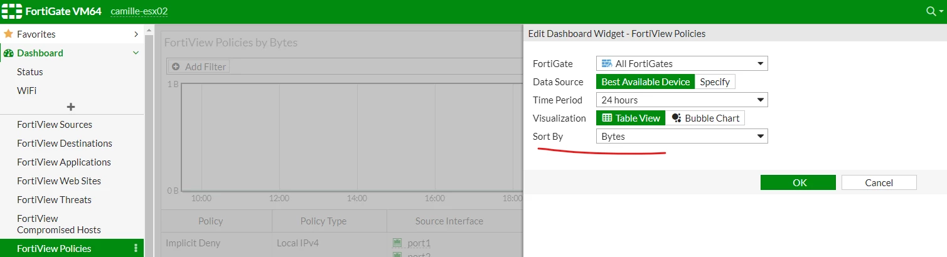Click the Policy column header
947x257 pixels.
click(210, 221)
